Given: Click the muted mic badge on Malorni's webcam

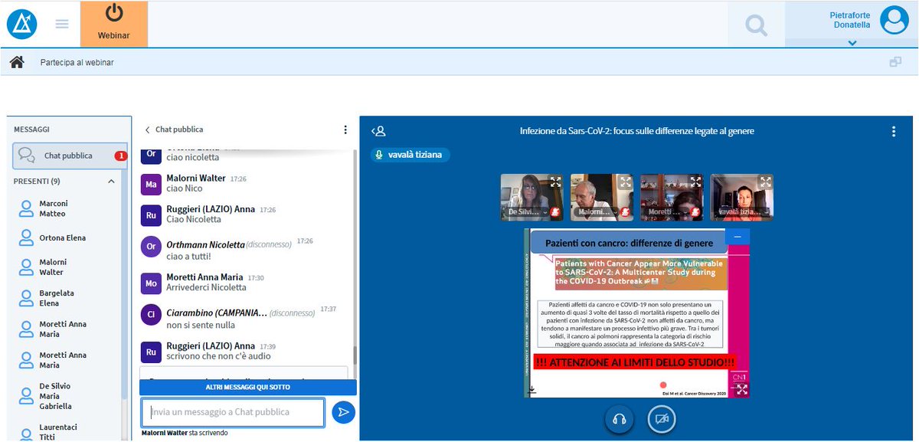Looking at the screenshot, I should point(625,211).
